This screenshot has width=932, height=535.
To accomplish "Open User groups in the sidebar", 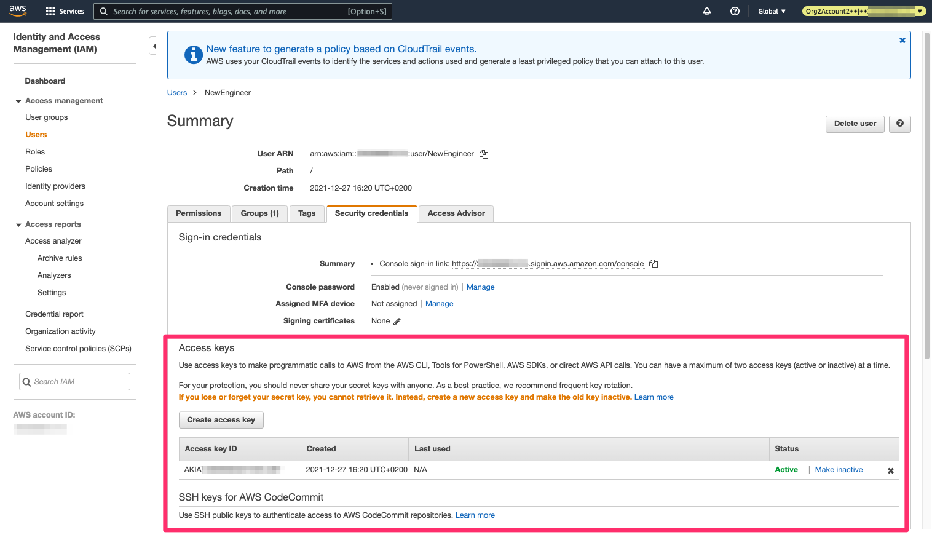I will pyautogui.click(x=47, y=117).
